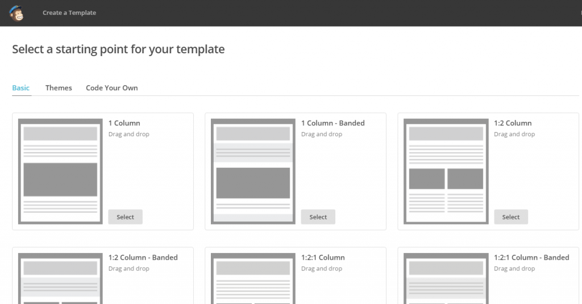Click the 1 Column layout thumbnail

tap(60, 171)
